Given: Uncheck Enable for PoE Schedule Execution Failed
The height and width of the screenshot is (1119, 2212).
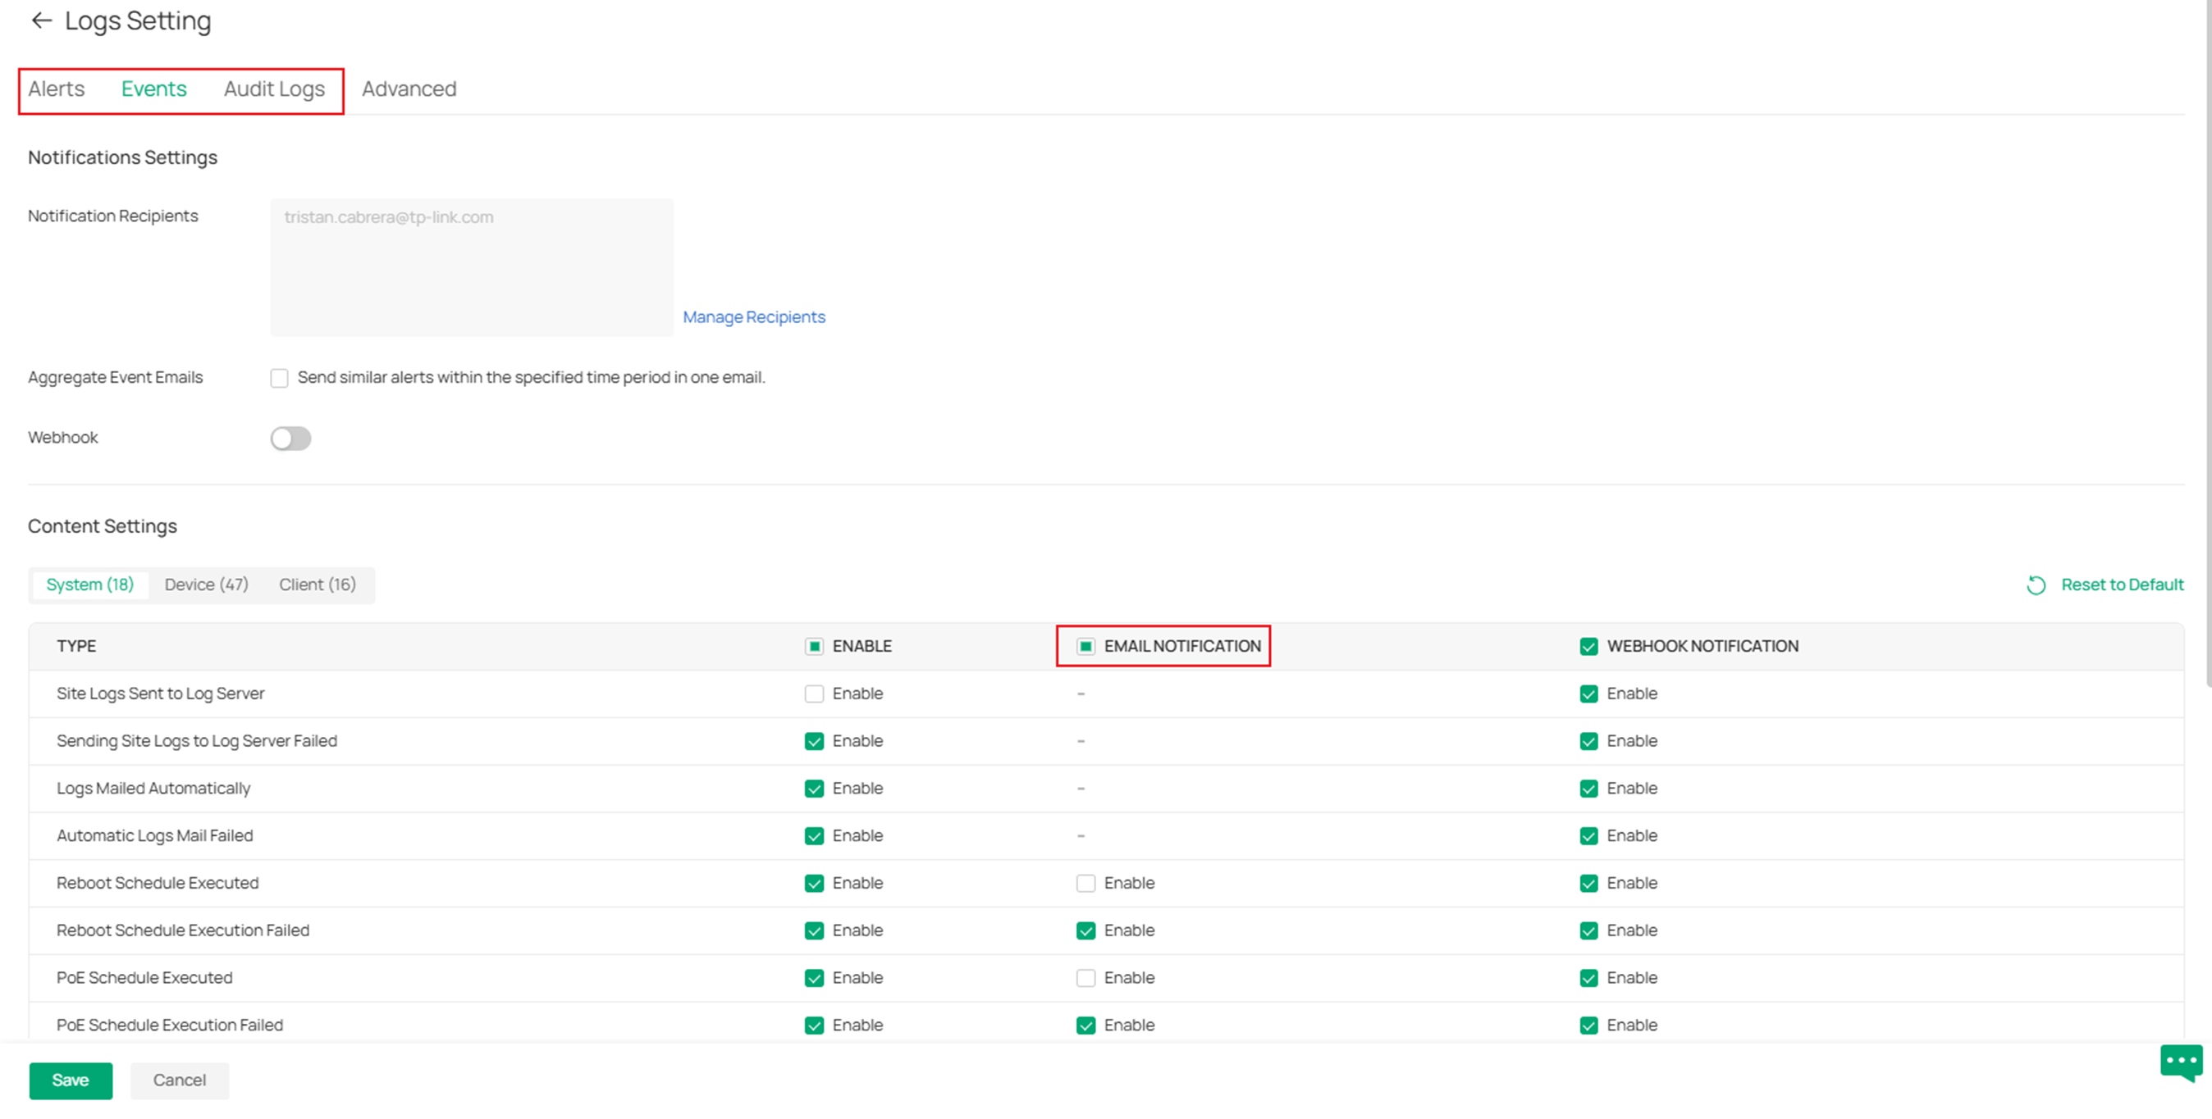Looking at the screenshot, I should click(814, 1026).
